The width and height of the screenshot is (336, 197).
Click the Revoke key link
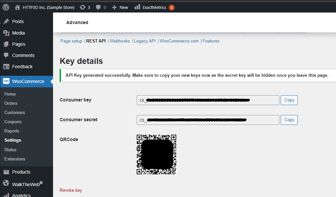[71, 190]
